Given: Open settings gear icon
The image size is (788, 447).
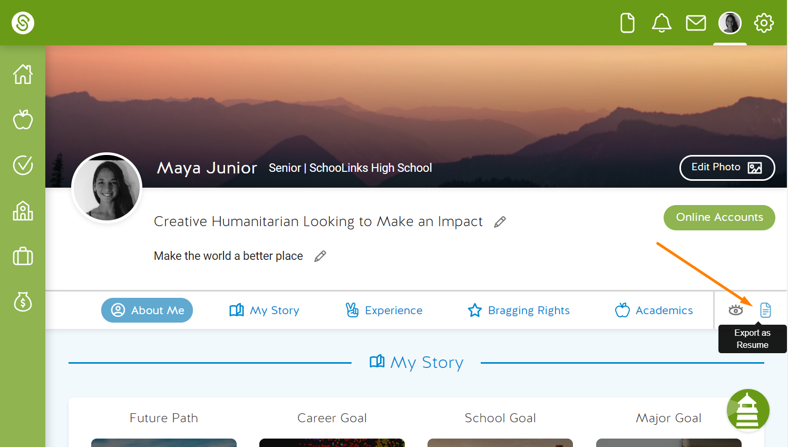Looking at the screenshot, I should pos(764,23).
